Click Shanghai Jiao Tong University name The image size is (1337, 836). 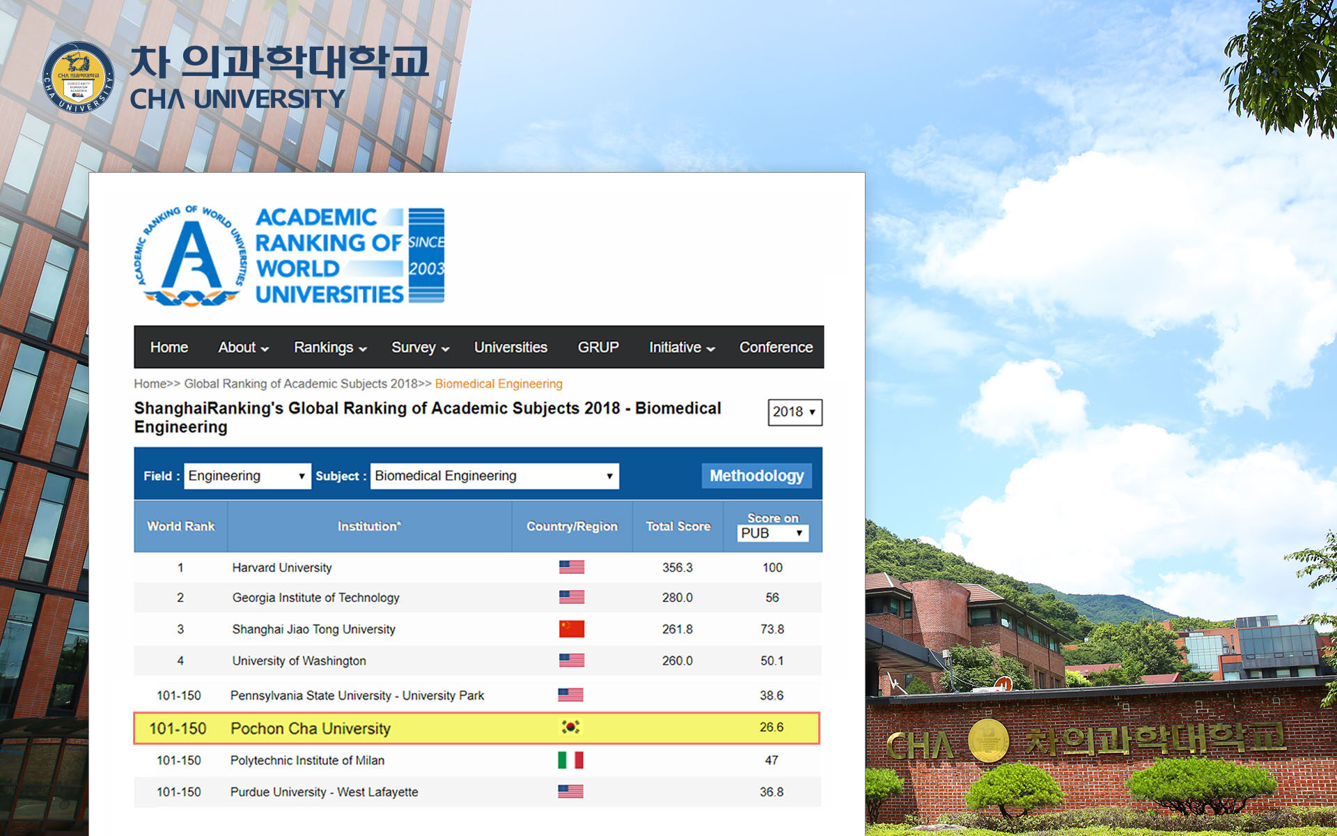[x=313, y=629]
